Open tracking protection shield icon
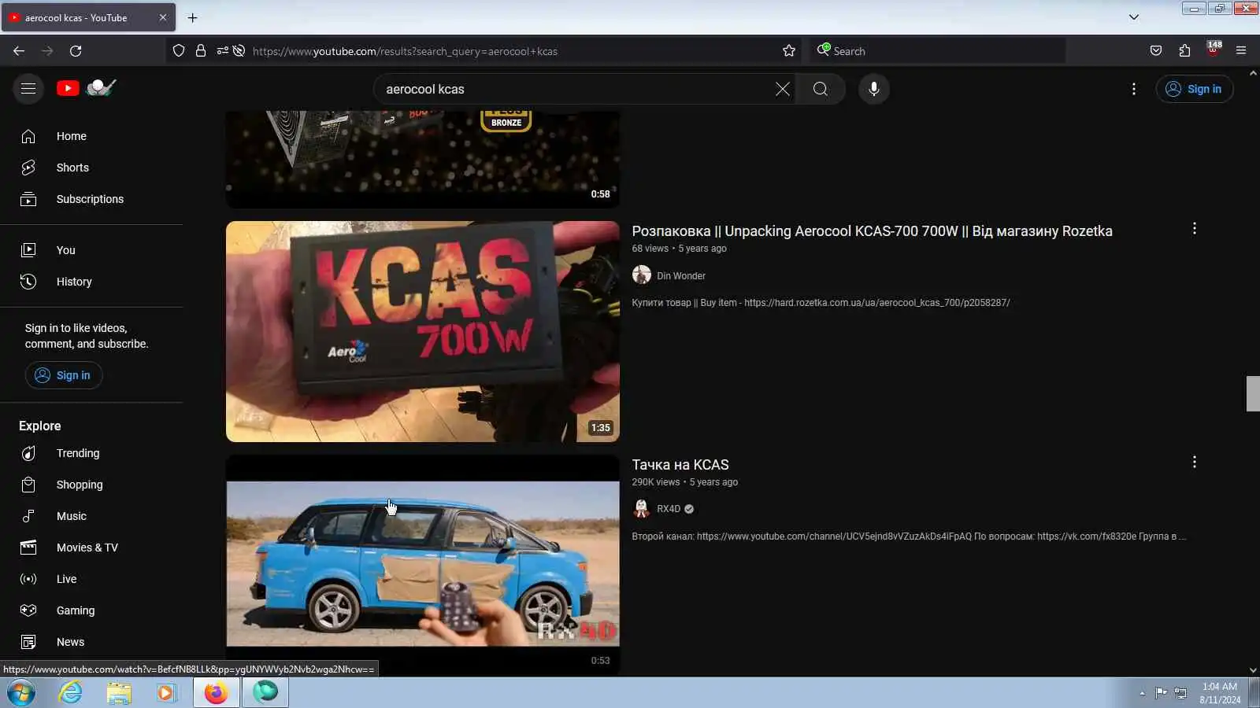The width and height of the screenshot is (1260, 708). pos(179,51)
